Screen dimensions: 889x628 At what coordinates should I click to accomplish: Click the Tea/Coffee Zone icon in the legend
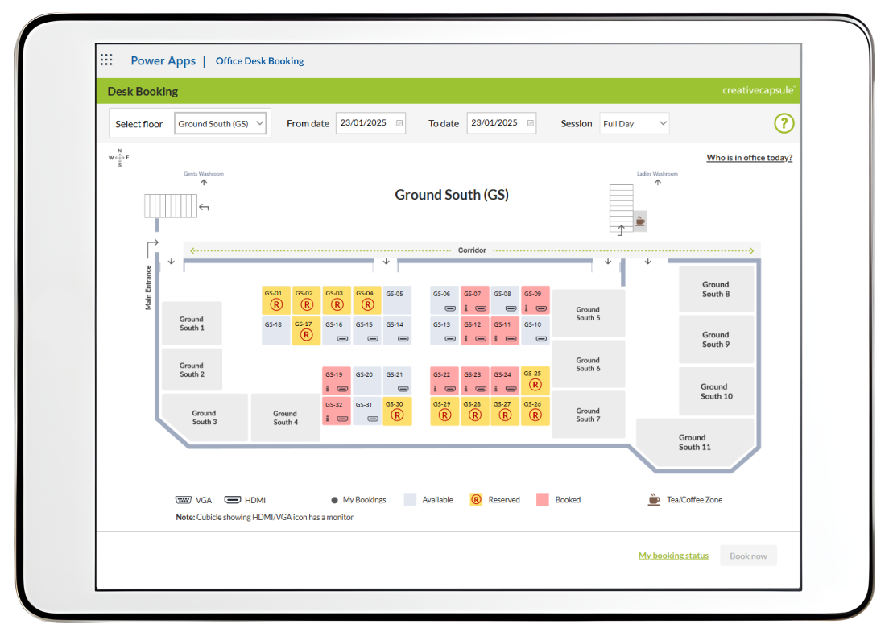[653, 499]
